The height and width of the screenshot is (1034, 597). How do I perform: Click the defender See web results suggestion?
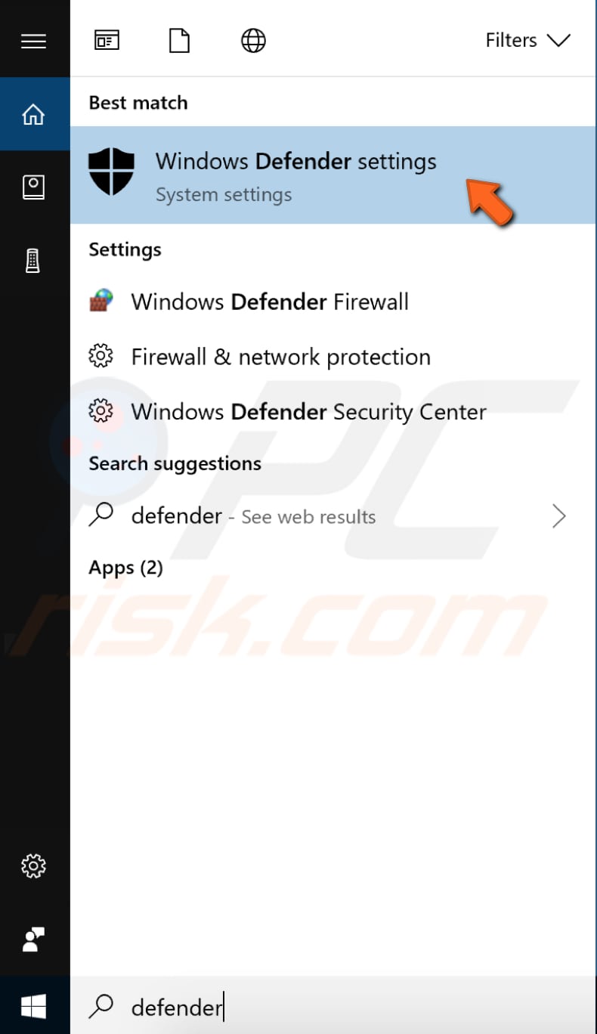pos(253,515)
